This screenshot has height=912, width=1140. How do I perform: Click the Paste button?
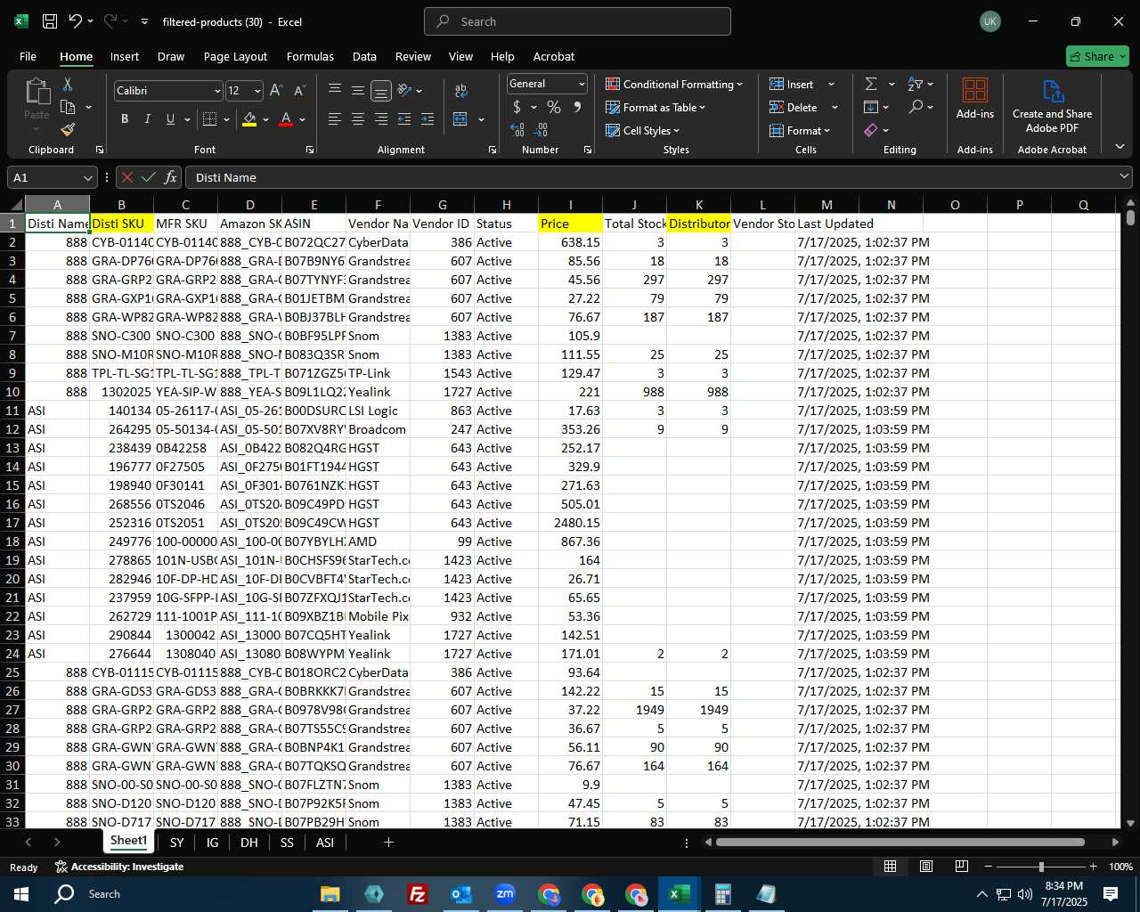click(x=37, y=99)
